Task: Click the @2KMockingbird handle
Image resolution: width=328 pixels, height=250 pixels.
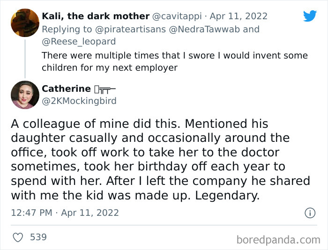Action: click(79, 101)
